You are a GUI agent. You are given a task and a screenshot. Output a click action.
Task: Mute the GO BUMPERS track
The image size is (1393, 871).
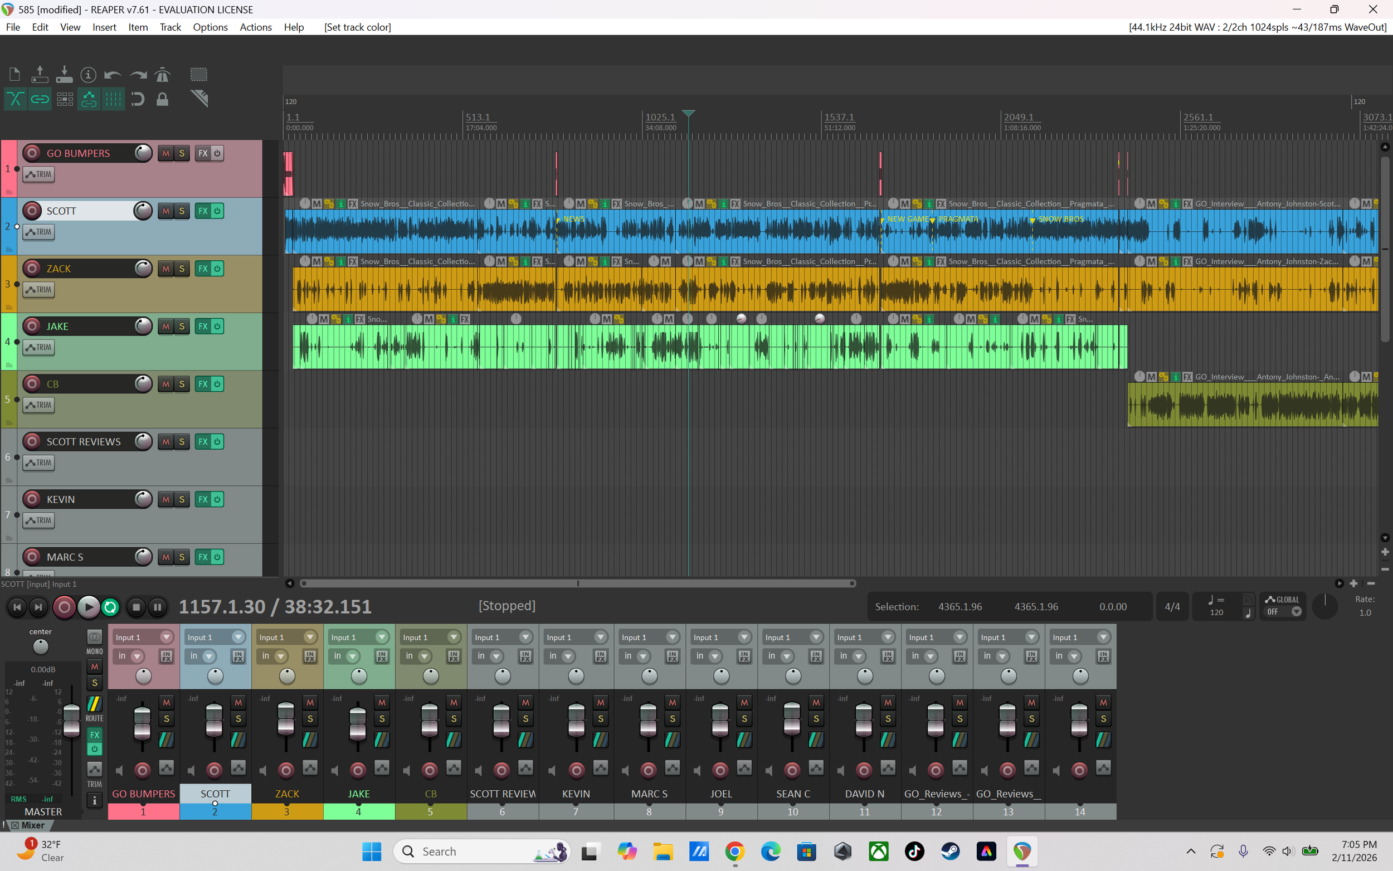(x=166, y=153)
